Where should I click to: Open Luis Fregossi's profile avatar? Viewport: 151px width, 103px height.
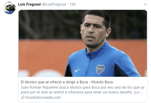click(9, 8)
